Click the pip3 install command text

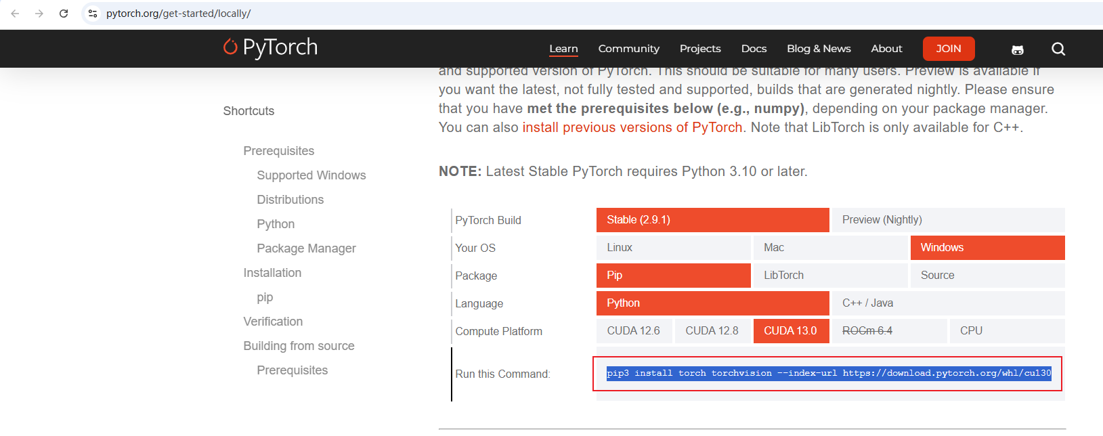(x=829, y=373)
